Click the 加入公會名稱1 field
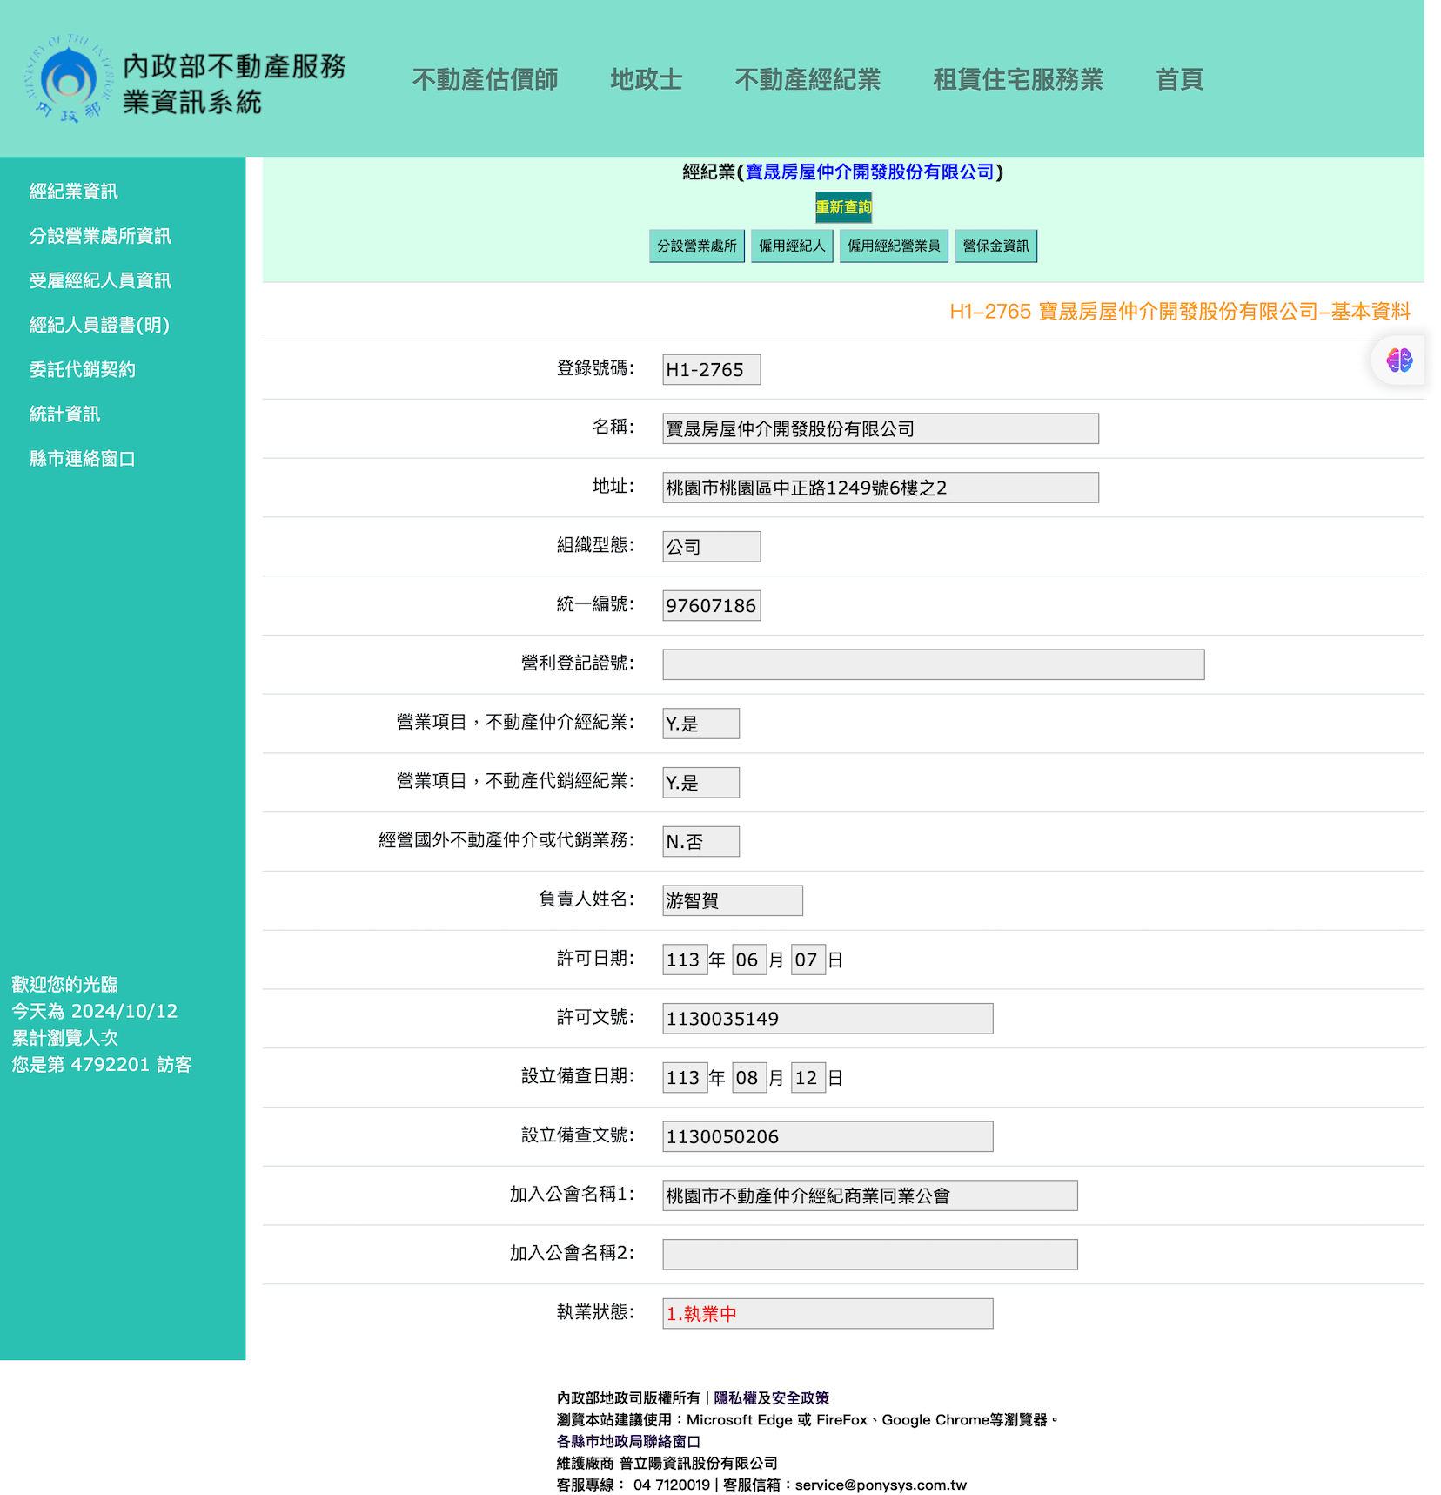This screenshot has height=1495, width=1441. tap(869, 1195)
